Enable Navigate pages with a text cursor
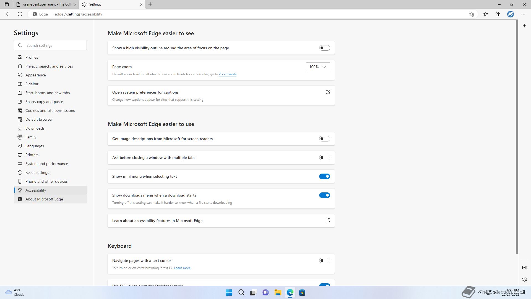Image resolution: width=531 pixels, height=299 pixels. [x=324, y=261]
